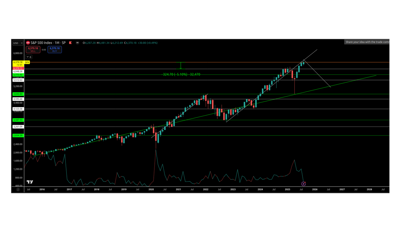Click the 6,800.00 price scale label
This screenshot has height=226, width=401.
18,53
